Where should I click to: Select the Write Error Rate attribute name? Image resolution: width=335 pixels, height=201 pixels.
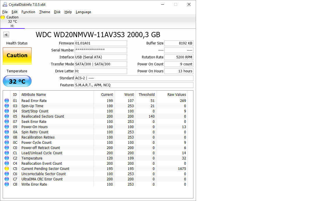pyautogui.click(x=34, y=184)
